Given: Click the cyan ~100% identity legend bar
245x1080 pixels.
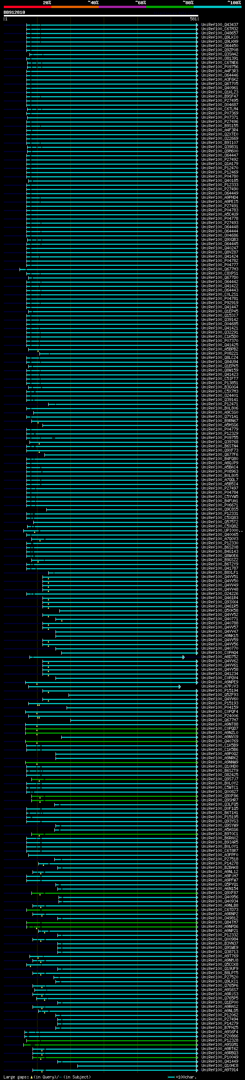Looking at the screenshot, I should [x=217, y=7].
